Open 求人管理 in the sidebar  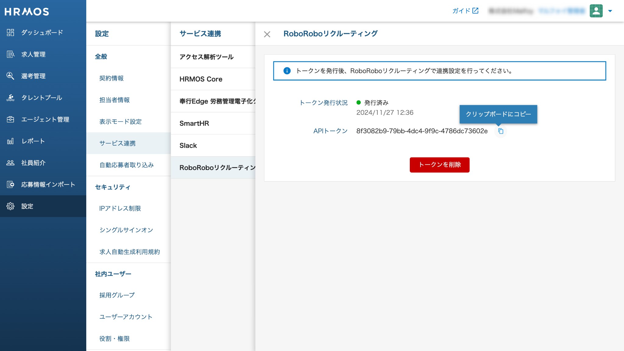(43, 54)
